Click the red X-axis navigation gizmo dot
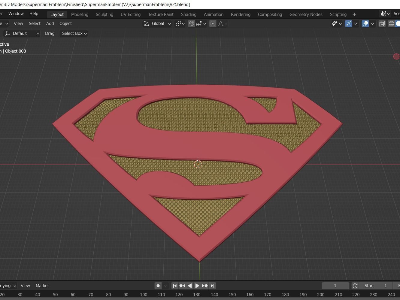400x300 pixels. (396, 56)
